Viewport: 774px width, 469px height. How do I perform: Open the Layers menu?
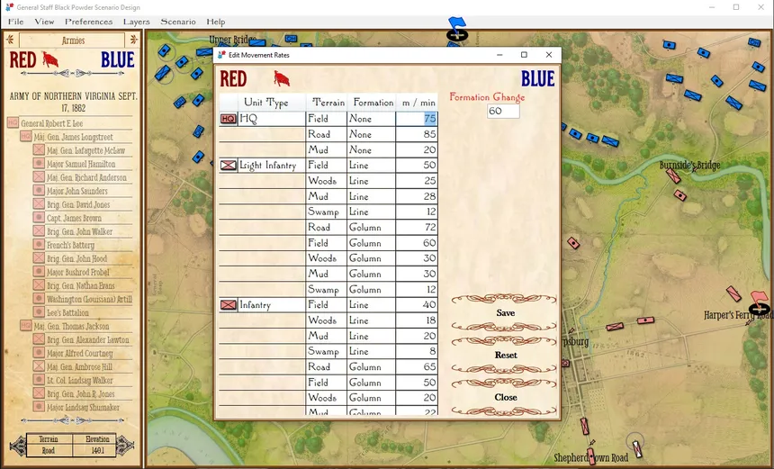click(x=136, y=22)
